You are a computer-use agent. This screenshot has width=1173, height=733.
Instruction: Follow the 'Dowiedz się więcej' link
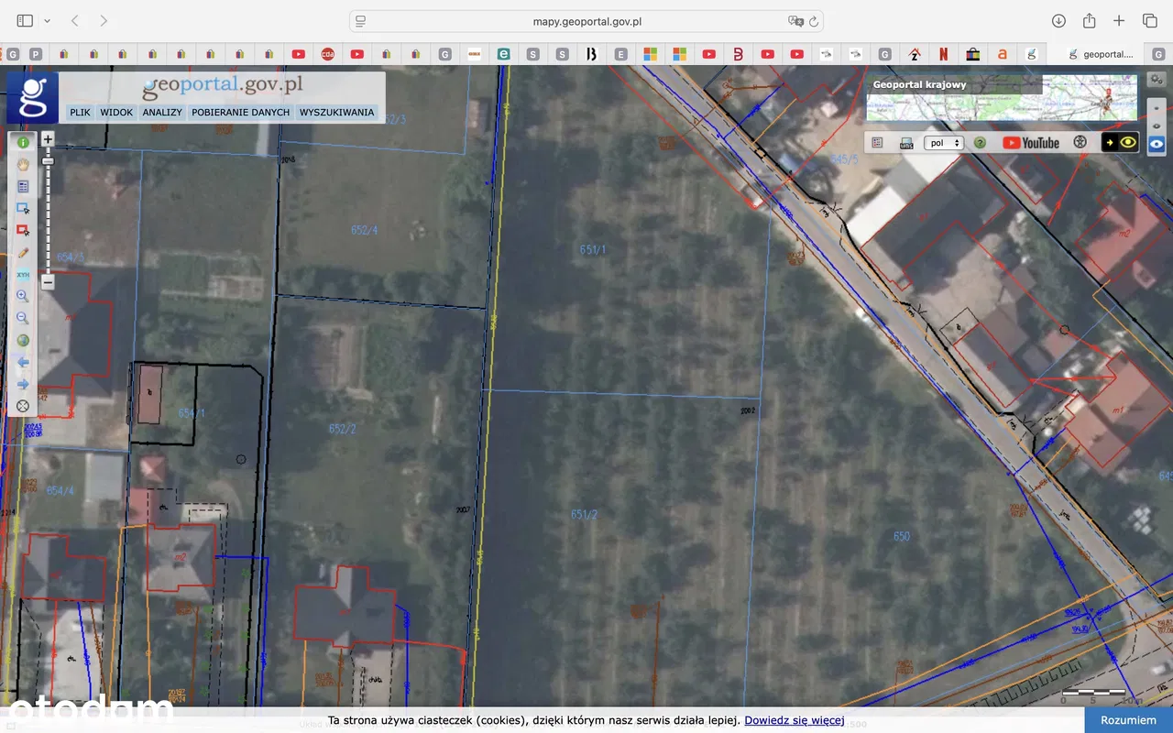pos(794,720)
